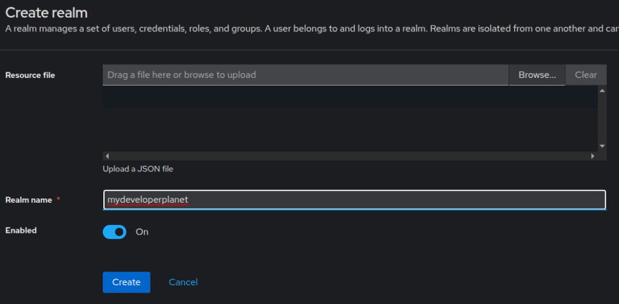Click the Realm name field label
Viewport: 619px width, 304px height.
28,200
